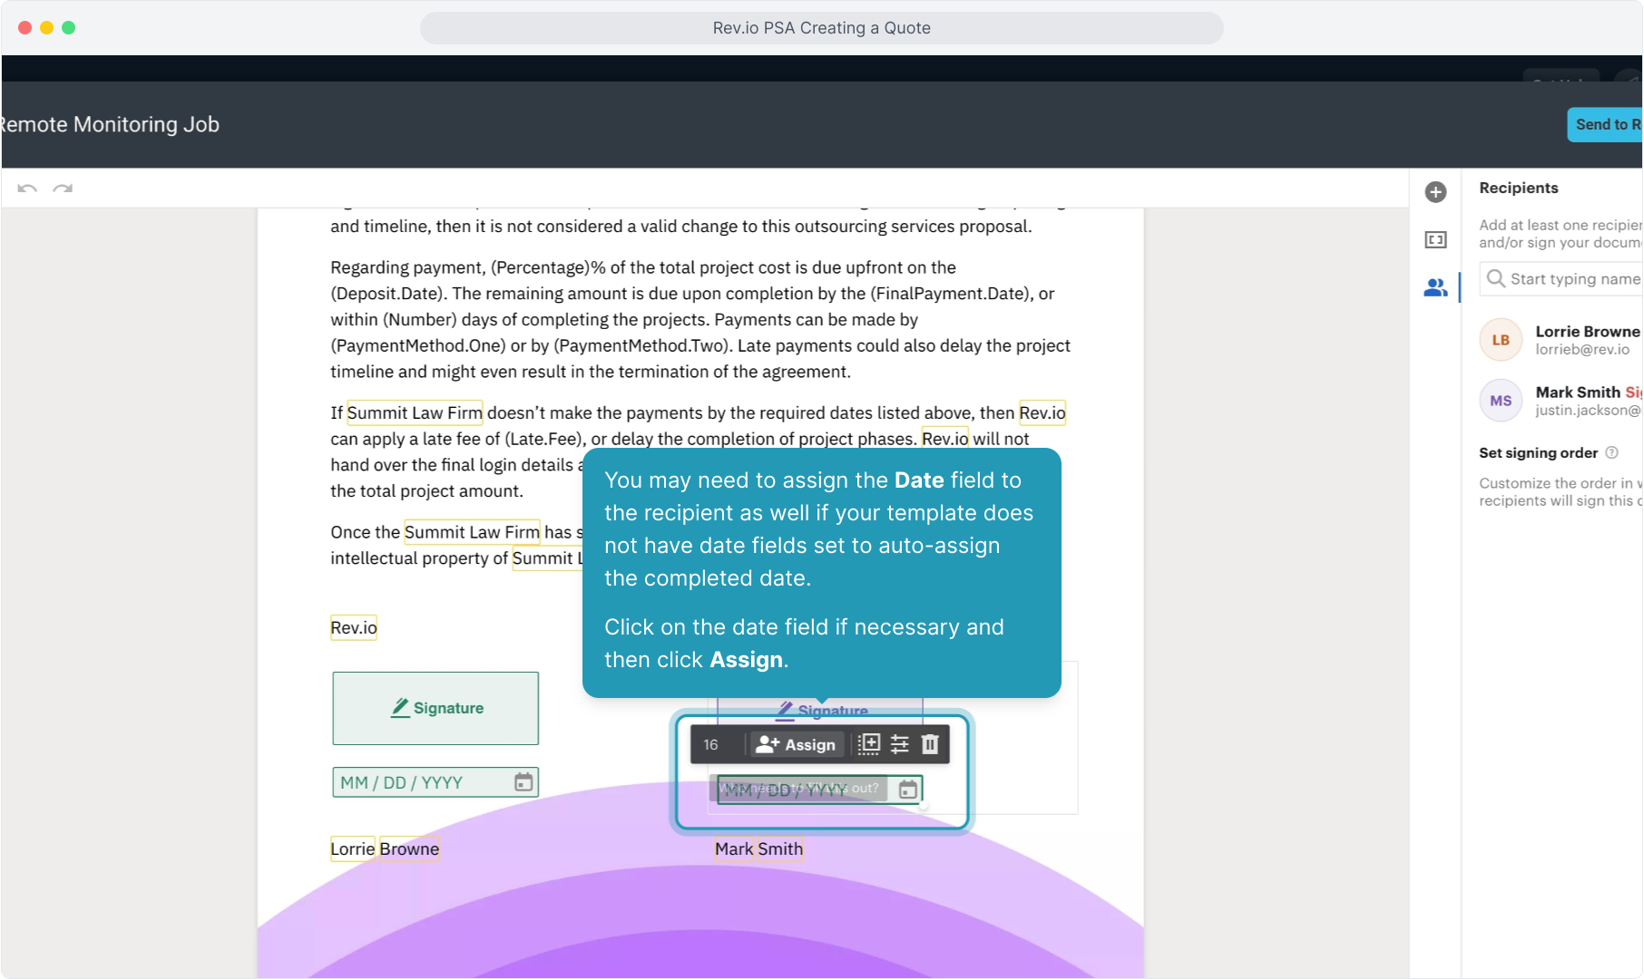
Task: Click Rev.io variable after "listed above, then"
Action: point(1042,412)
